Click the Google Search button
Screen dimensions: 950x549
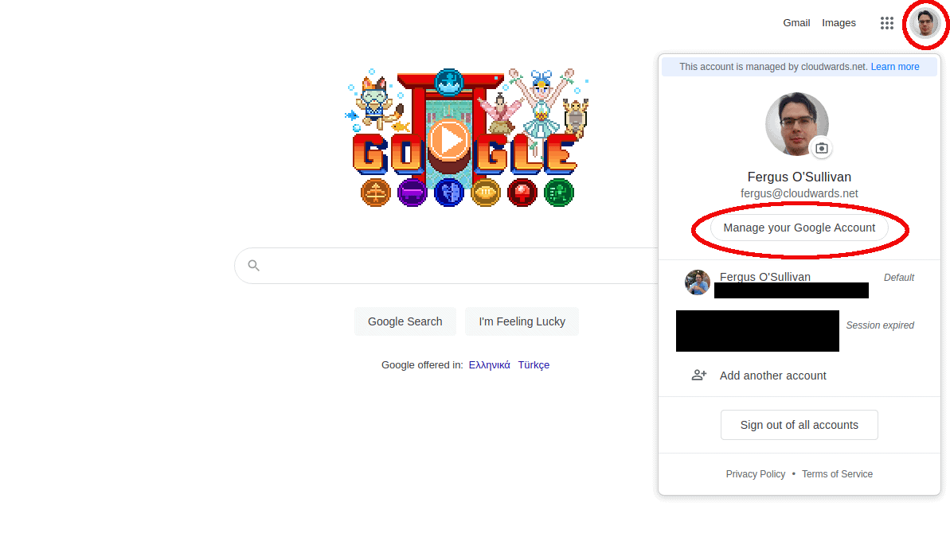coord(405,321)
